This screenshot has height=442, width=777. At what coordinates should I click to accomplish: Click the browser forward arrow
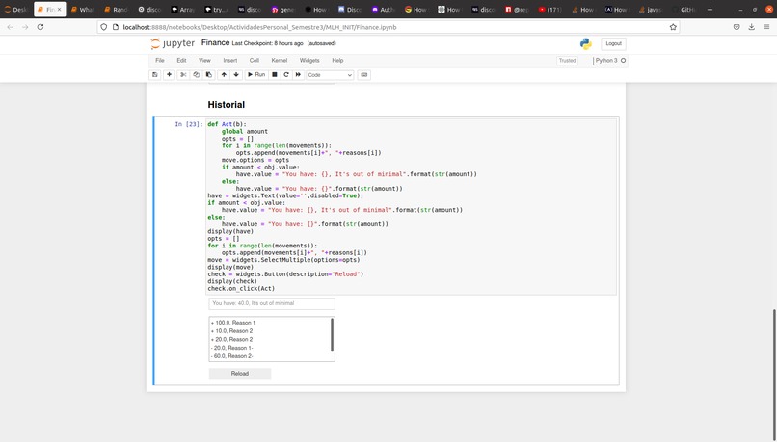click(x=25, y=27)
